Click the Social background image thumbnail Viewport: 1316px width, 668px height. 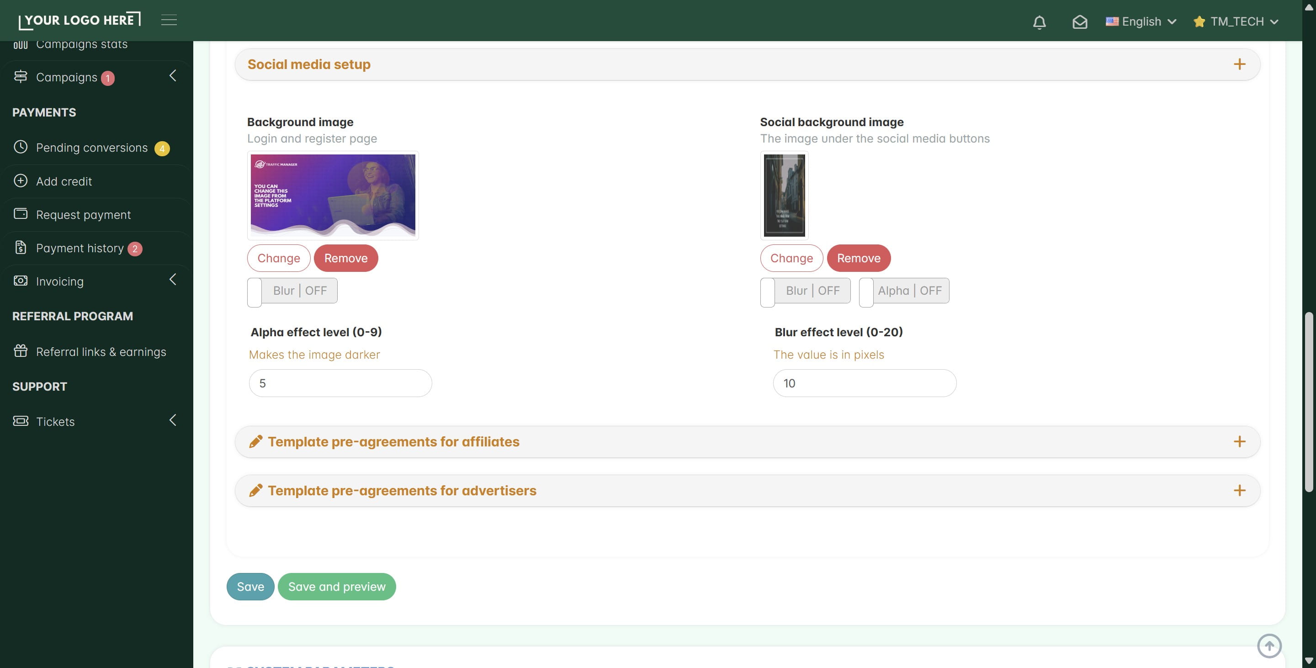point(784,196)
